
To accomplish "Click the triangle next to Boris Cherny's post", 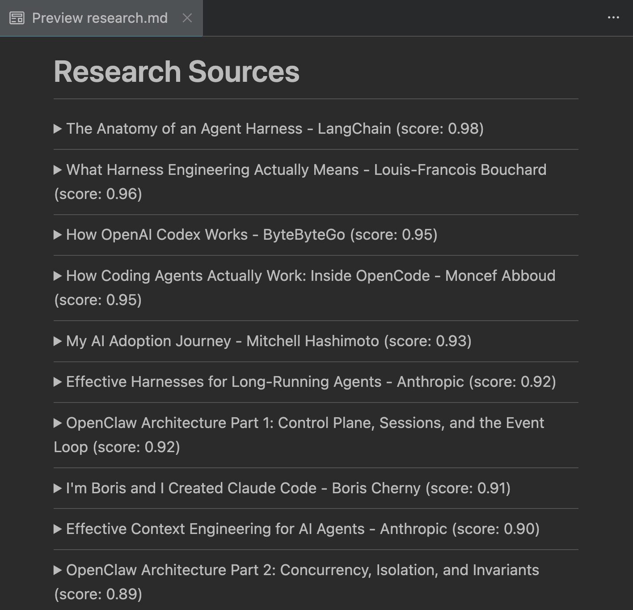I will pyautogui.click(x=58, y=488).
